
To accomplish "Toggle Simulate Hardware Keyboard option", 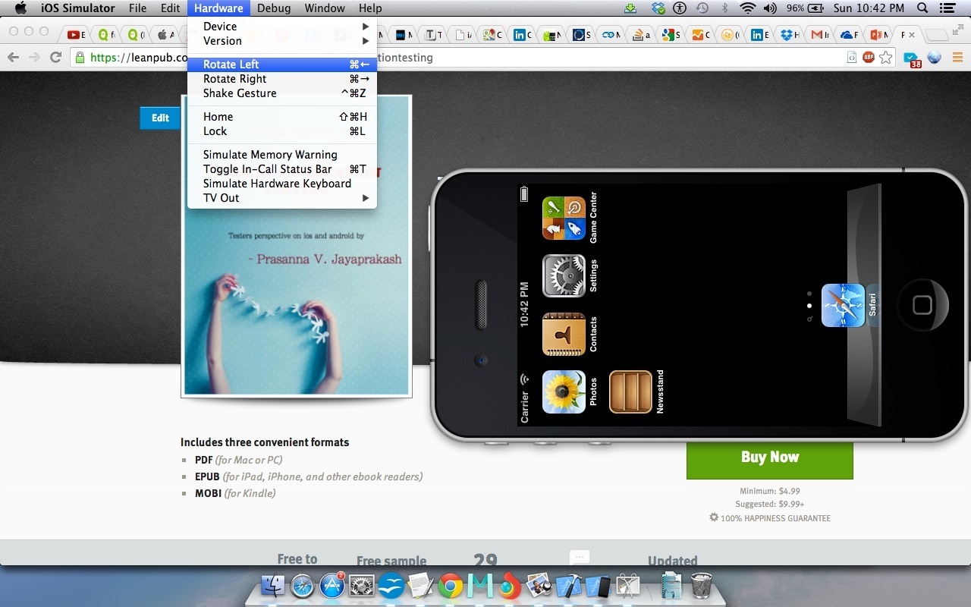I will (x=277, y=184).
